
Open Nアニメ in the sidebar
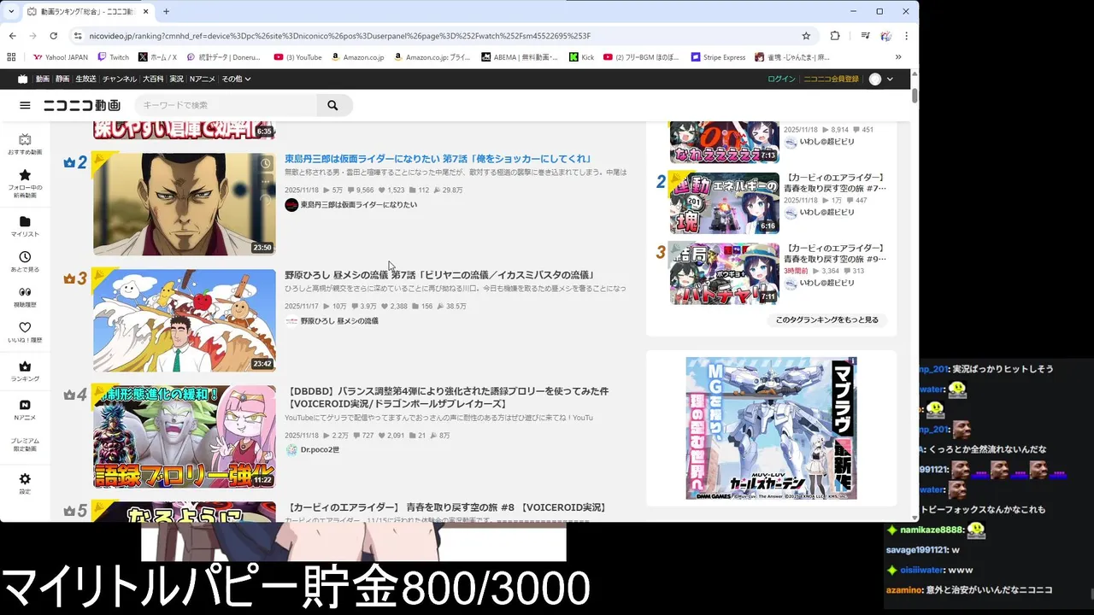tap(25, 410)
